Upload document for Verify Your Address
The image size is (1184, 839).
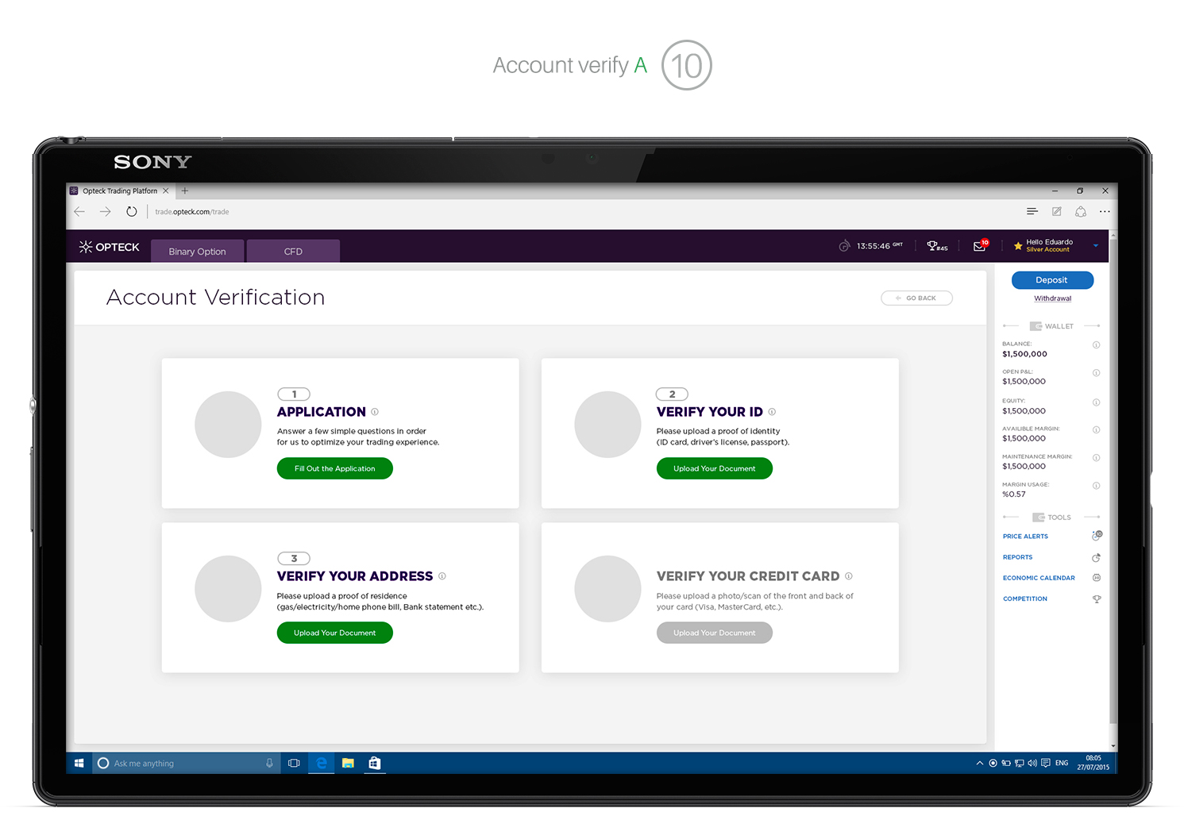(335, 633)
